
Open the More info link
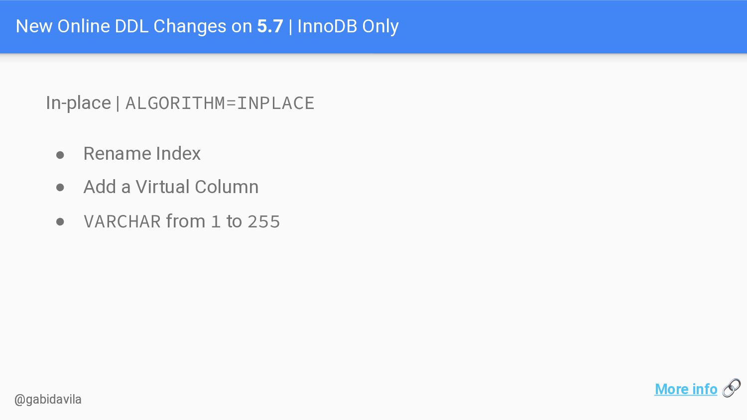[x=686, y=389]
